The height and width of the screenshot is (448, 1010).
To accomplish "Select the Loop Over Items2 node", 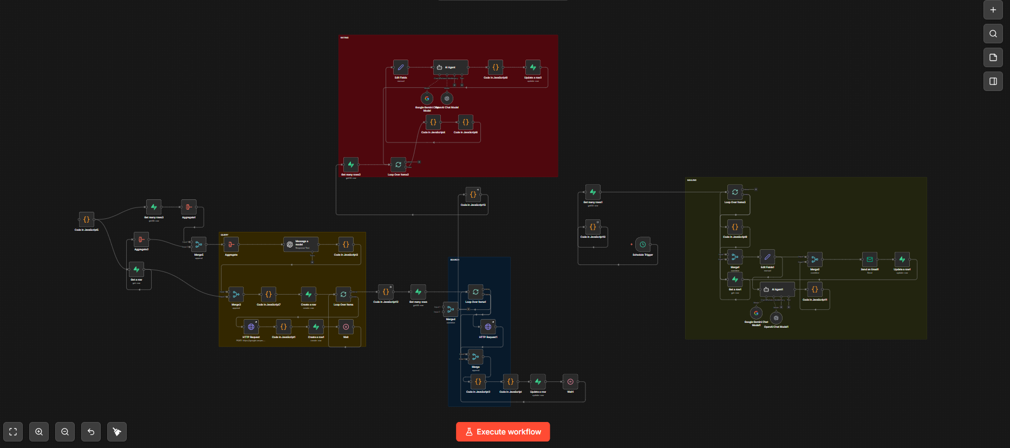I will pos(398,164).
